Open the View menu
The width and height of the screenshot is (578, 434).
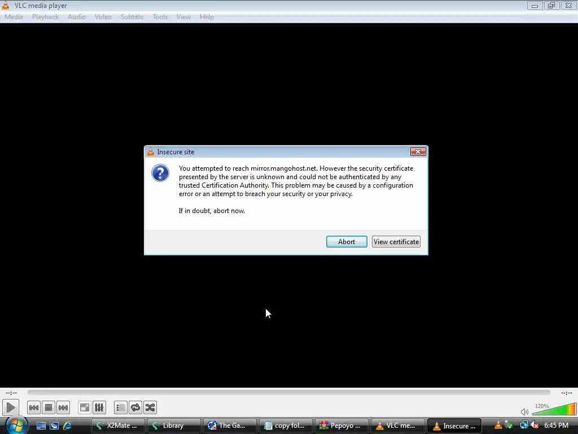point(183,17)
